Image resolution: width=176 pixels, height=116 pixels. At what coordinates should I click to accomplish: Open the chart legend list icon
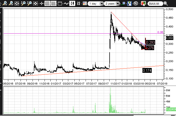pos(85,3)
